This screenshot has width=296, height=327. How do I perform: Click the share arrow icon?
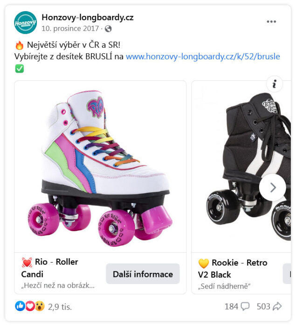coord(277,306)
